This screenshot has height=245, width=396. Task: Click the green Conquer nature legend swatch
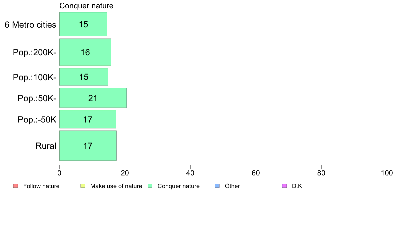[150, 186]
